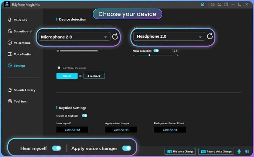
Task: Maximize the MagicMic window
Action: point(240,4)
